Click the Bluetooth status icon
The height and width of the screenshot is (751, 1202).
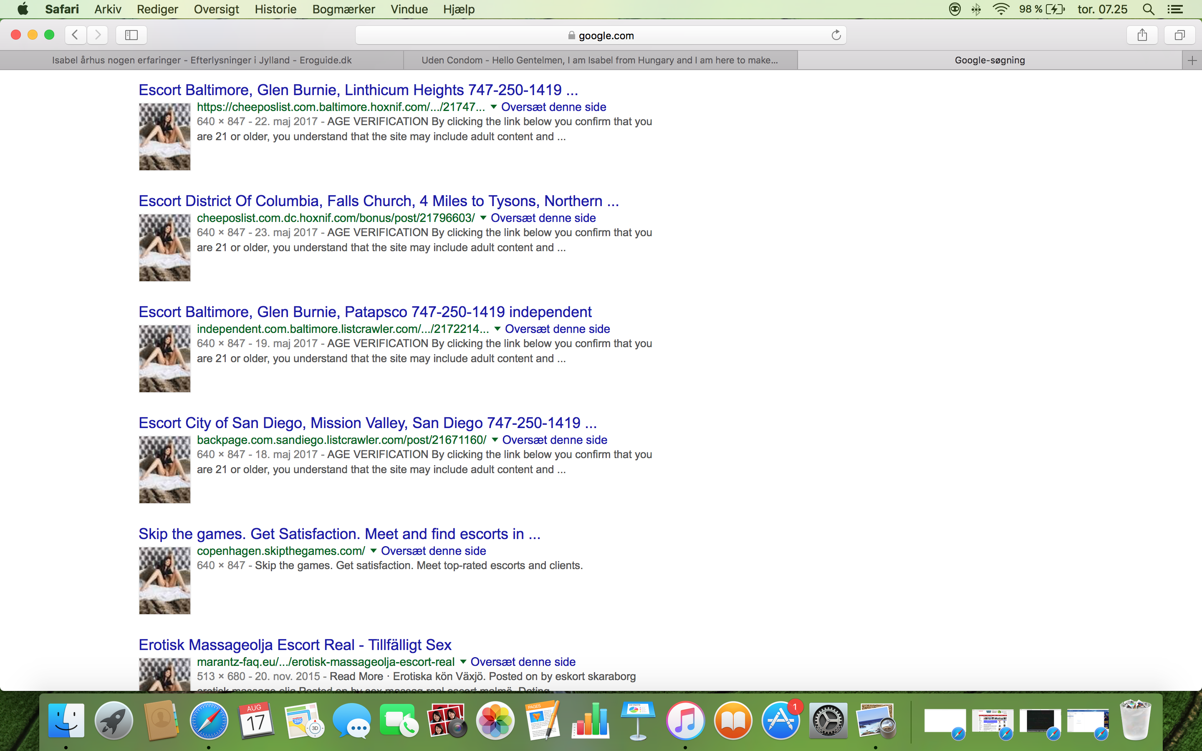(976, 9)
